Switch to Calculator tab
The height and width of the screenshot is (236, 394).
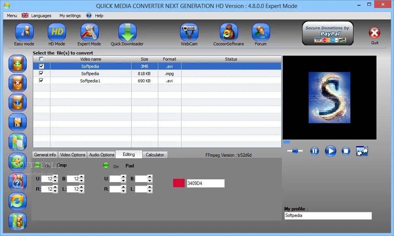[155, 155]
